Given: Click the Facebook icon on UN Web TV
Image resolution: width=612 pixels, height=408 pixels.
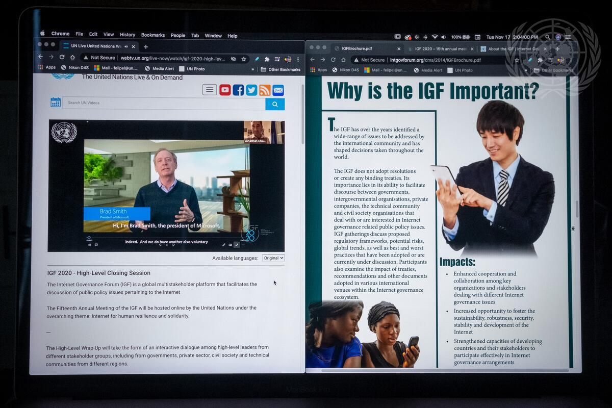Looking at the screenshot, I should [238, 90].
